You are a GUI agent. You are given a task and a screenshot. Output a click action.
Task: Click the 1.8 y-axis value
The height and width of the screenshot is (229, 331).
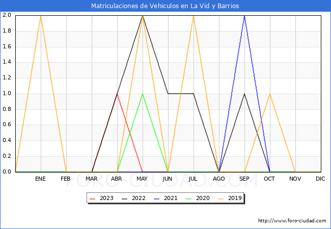pos(7,31)
